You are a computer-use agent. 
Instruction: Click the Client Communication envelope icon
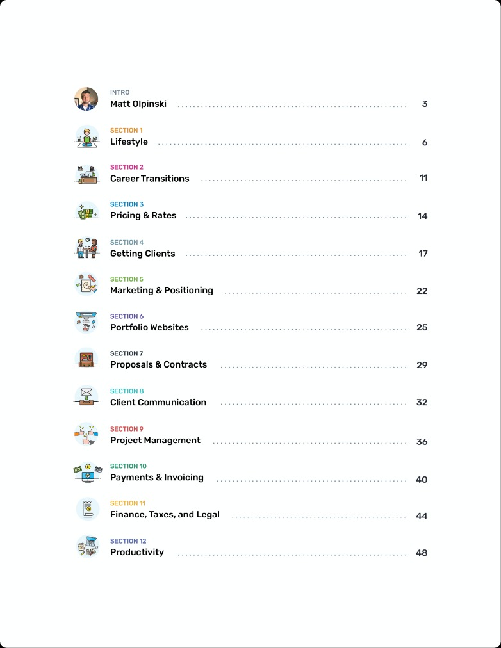(x=86, y=396)
